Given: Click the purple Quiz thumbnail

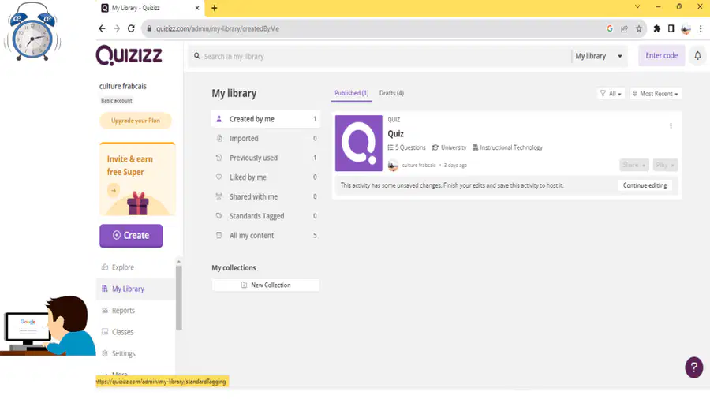Looking at the screenshot, I should pos(359,143).
